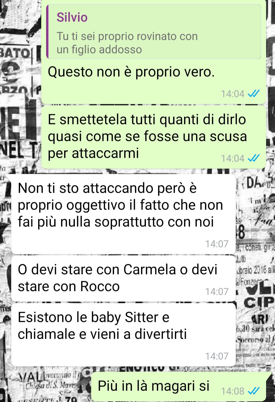Tap the quoted Silvio reply preview
The width and height of the screenshot is (275, 402).
[x=154, y=32]
